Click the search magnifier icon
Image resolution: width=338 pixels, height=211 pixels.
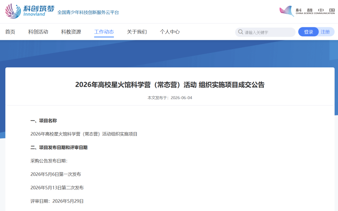click(x=240, y=32)
